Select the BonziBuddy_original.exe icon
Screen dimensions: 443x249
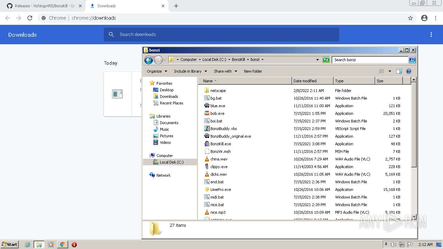[207, 136]
